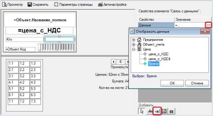
Task: Expand the Объект_учета tree node
Action: 134,44
